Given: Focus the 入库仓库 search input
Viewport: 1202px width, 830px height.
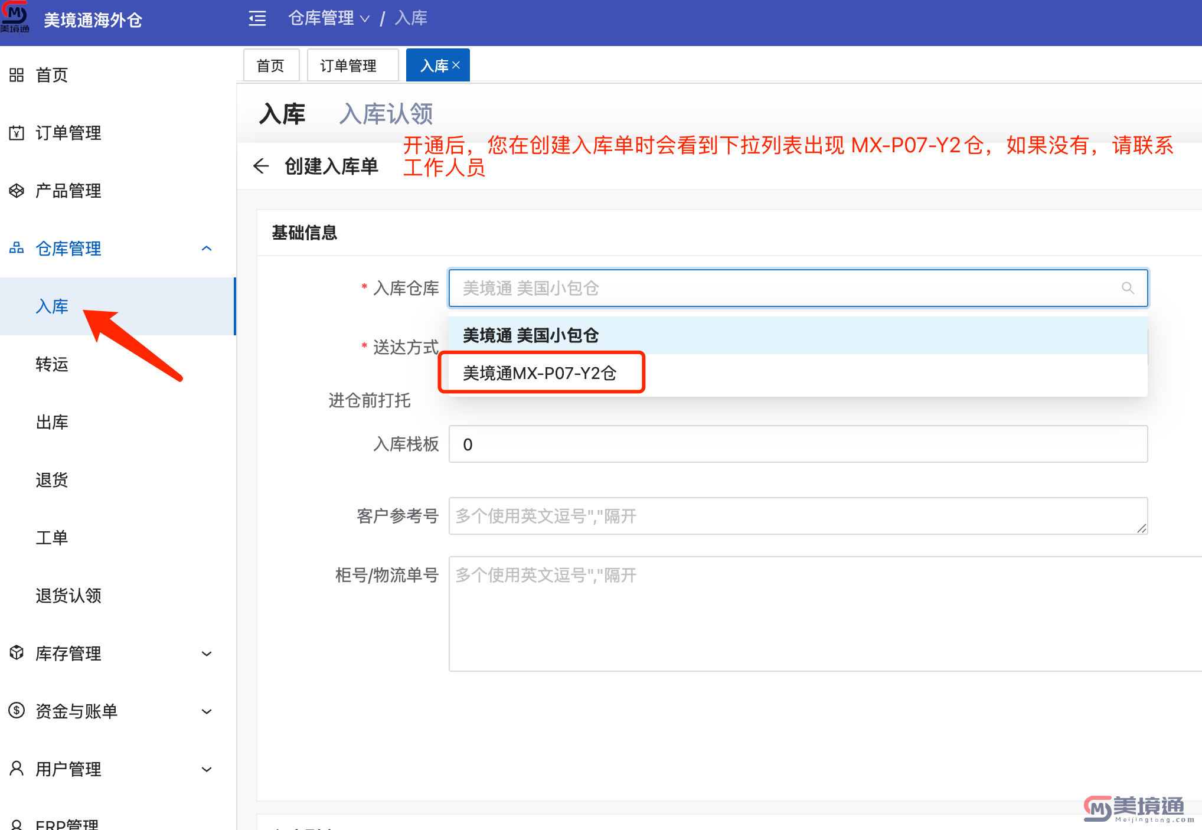Looking at the screenshot, I should [x=798, y=288].
